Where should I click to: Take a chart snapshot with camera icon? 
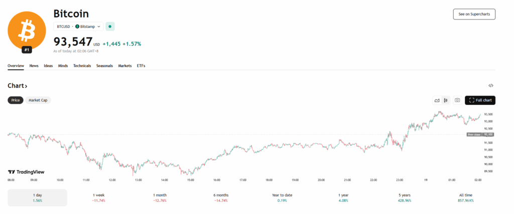[x=457, y=100]
